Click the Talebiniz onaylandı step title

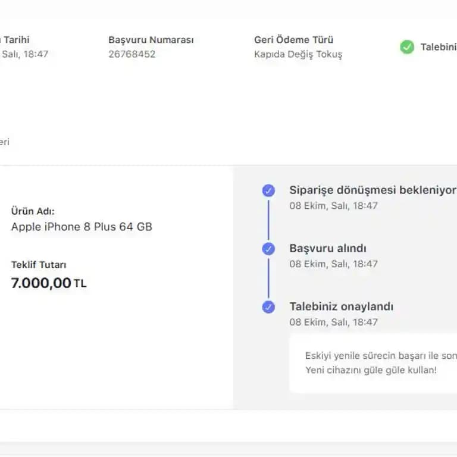[341, 306]
